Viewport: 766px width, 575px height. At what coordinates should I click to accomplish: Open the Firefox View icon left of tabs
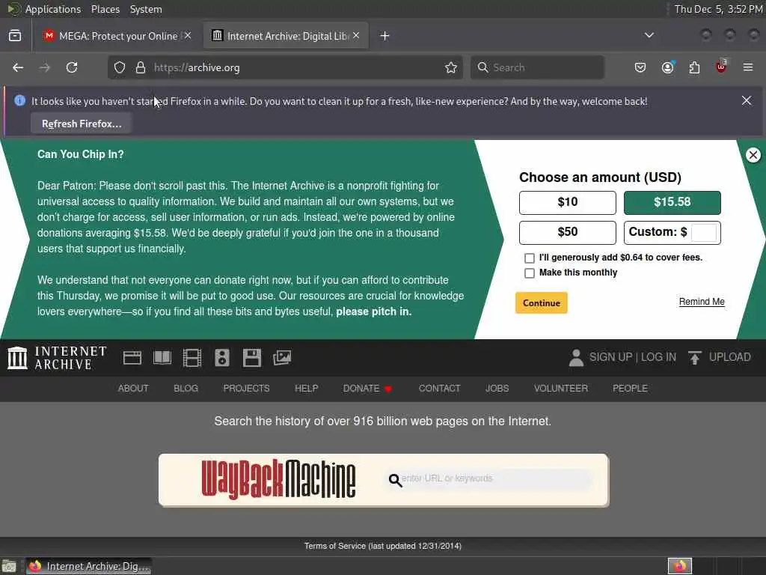click(x=15, y=36)
